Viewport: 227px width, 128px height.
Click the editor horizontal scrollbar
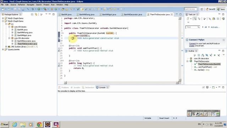[x=121, y=82]
